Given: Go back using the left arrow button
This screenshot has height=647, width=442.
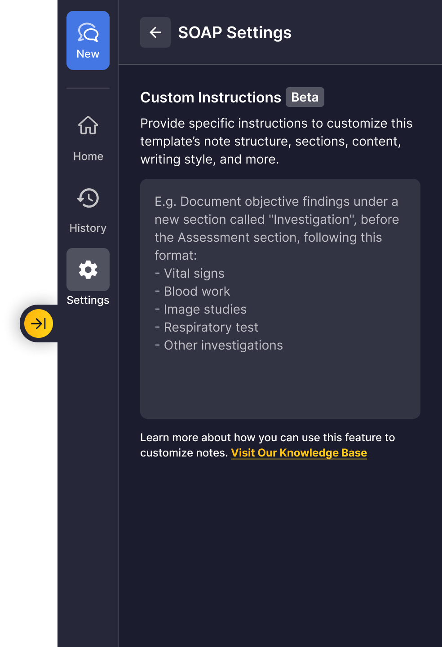Looking at the screenshot, I should (x=155, y=32).
